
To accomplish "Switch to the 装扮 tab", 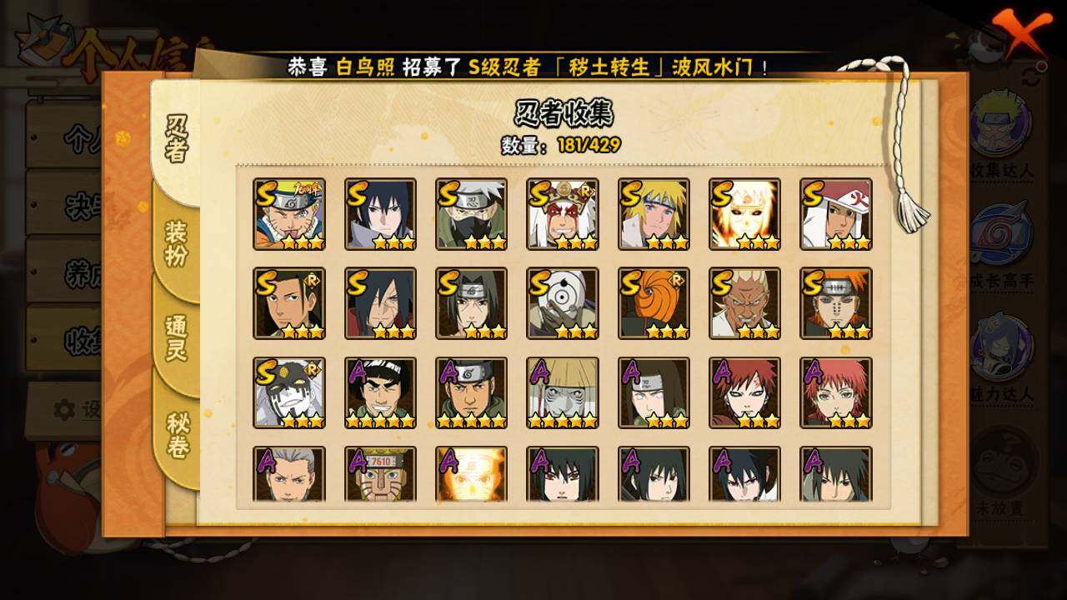I will (x=176, y=242).
